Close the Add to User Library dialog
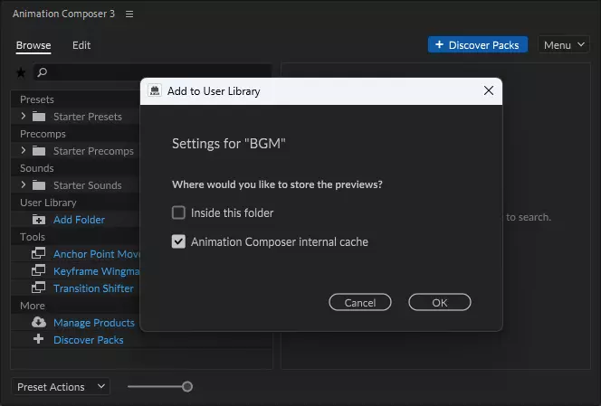This screenshot has height=406, width=601. point(489,90)
